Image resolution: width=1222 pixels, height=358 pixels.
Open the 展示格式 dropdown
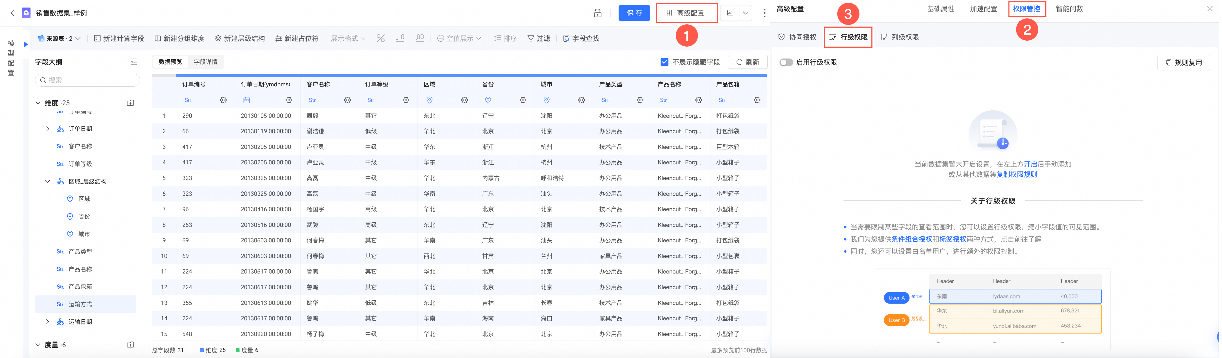pyautogui.click(x=348, y=38)
